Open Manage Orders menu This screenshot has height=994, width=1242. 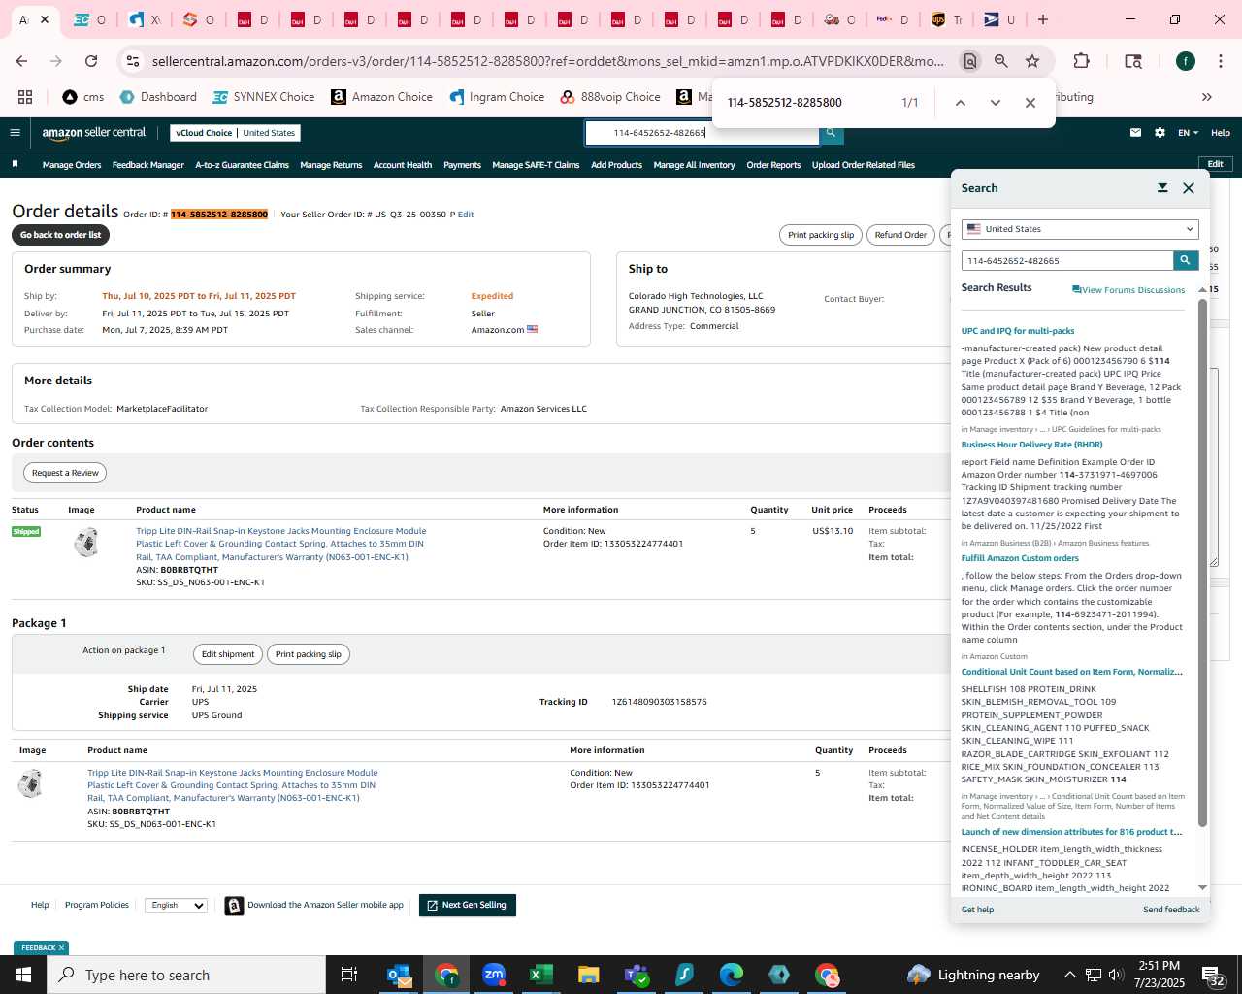pyautogui.click(x=72, y=165)
